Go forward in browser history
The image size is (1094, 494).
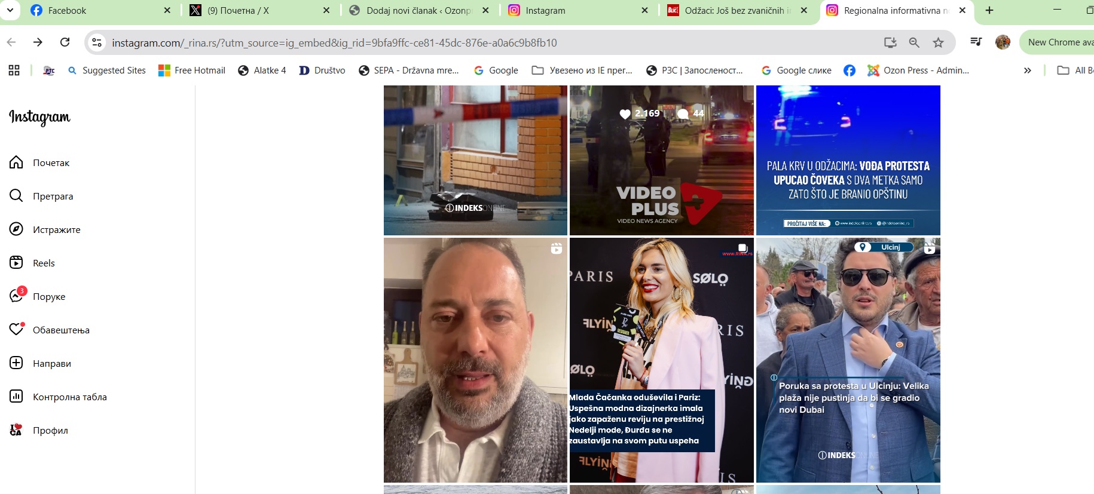pos(38,42)
